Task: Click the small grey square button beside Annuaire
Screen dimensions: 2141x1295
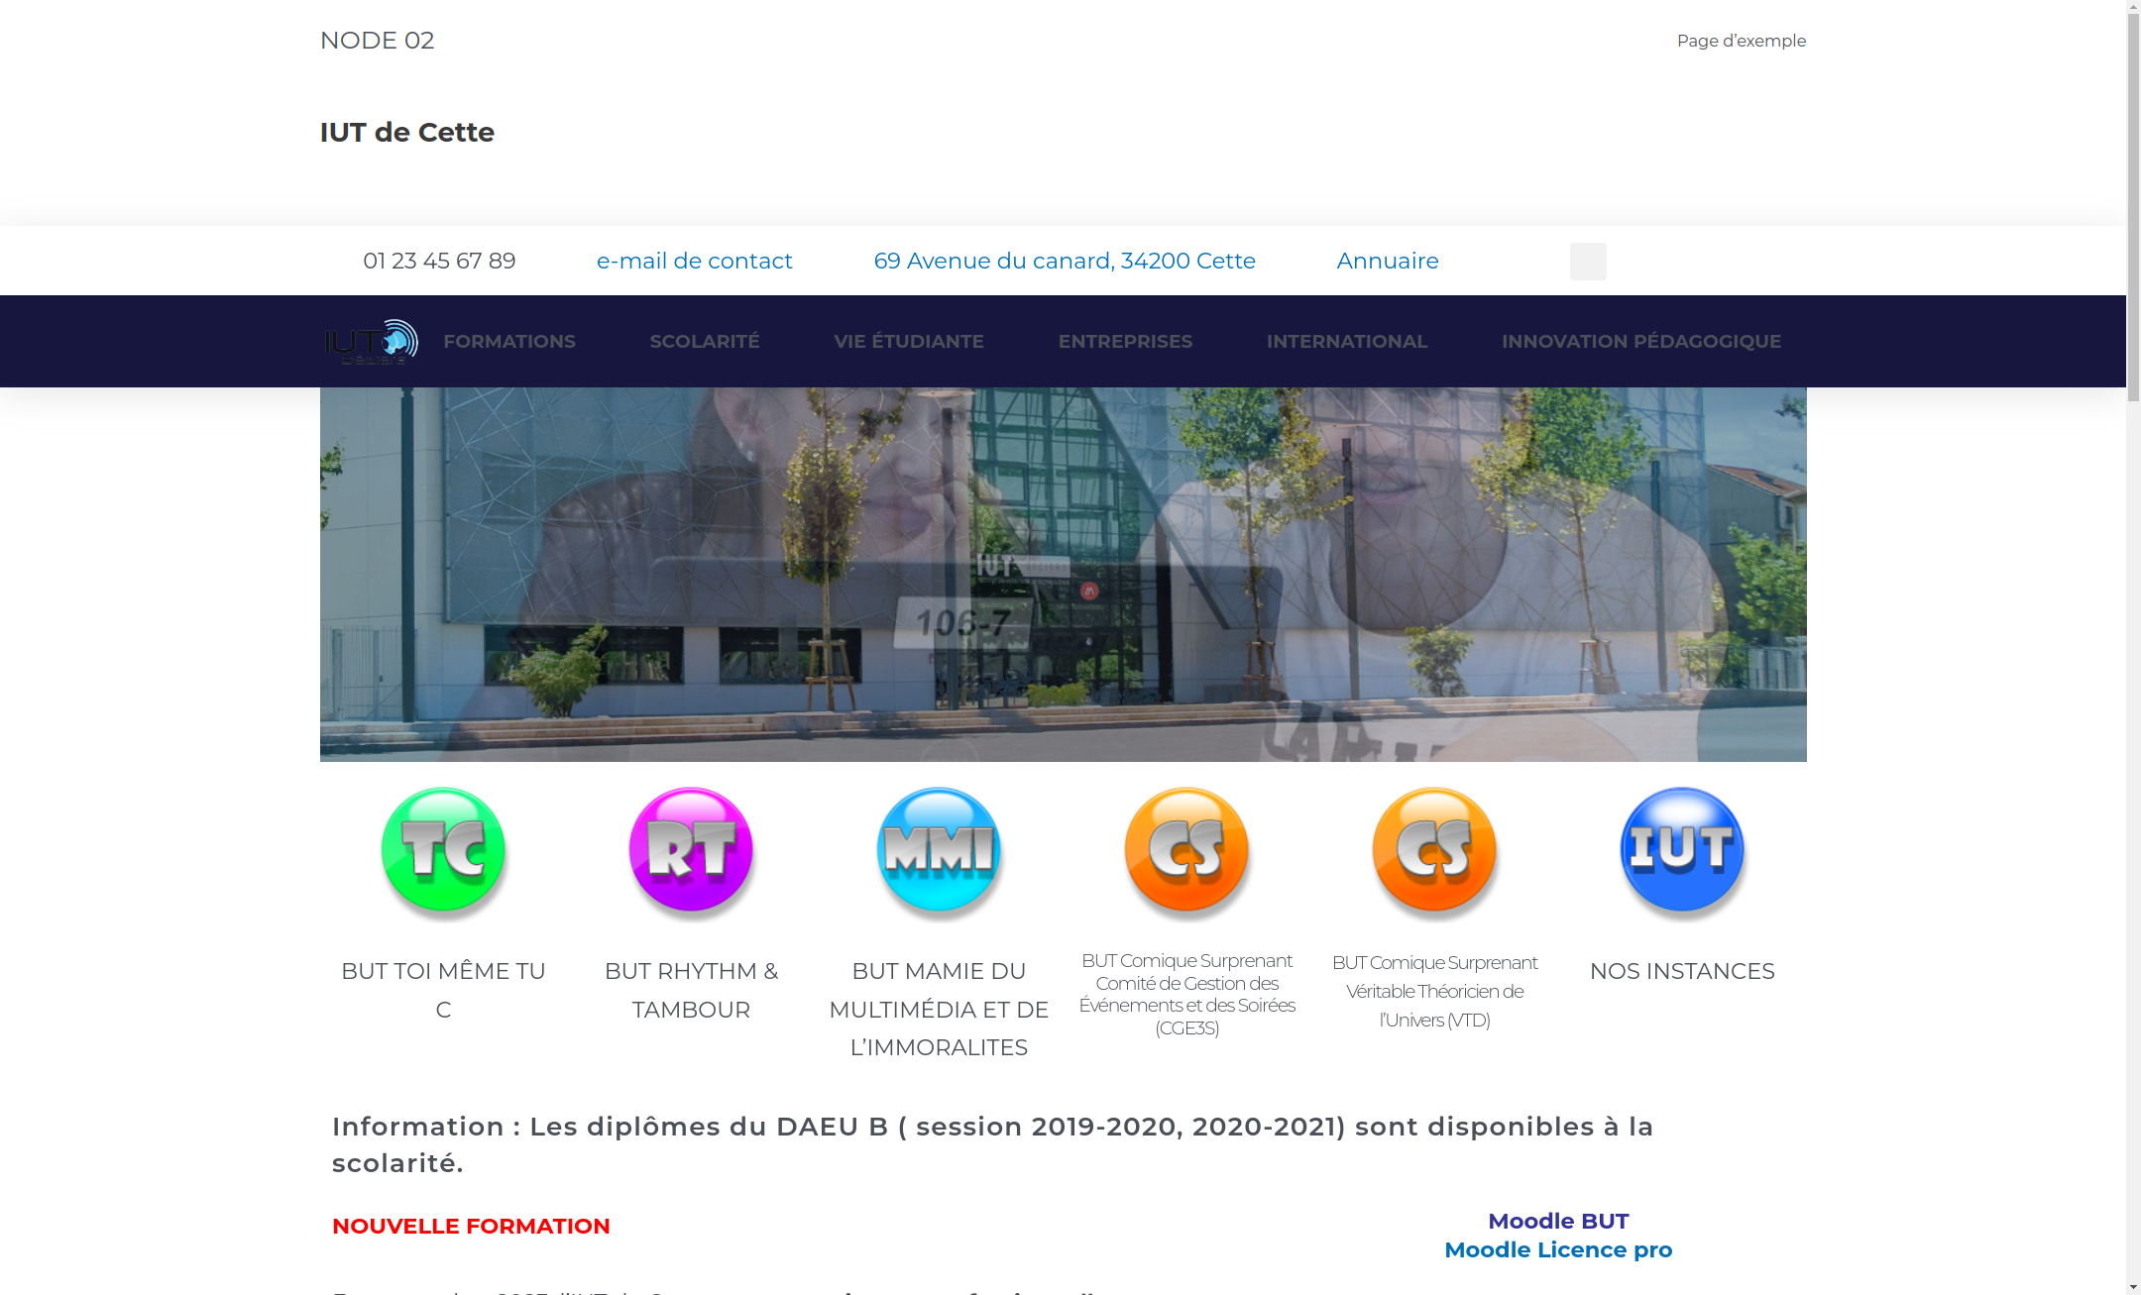Action: point(1587,262)
